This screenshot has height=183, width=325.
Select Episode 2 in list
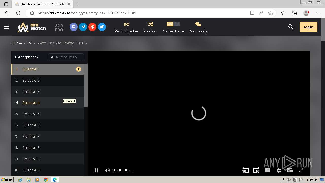(48, 80)
